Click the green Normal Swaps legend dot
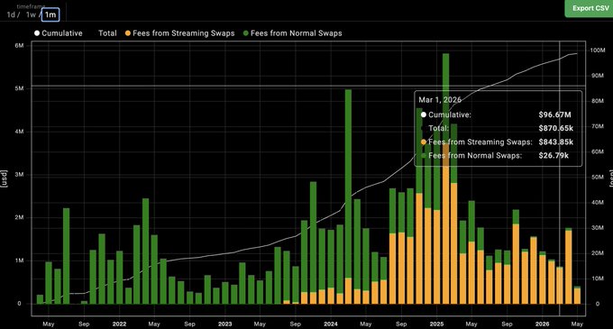This screenshot has width=613, height=329. pyautogui.click(x=246, y=33)
